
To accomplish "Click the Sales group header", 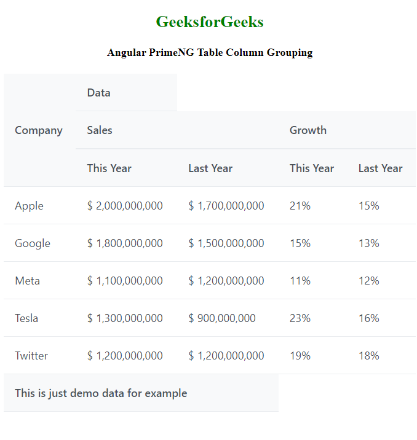I will tap(100, 130).
